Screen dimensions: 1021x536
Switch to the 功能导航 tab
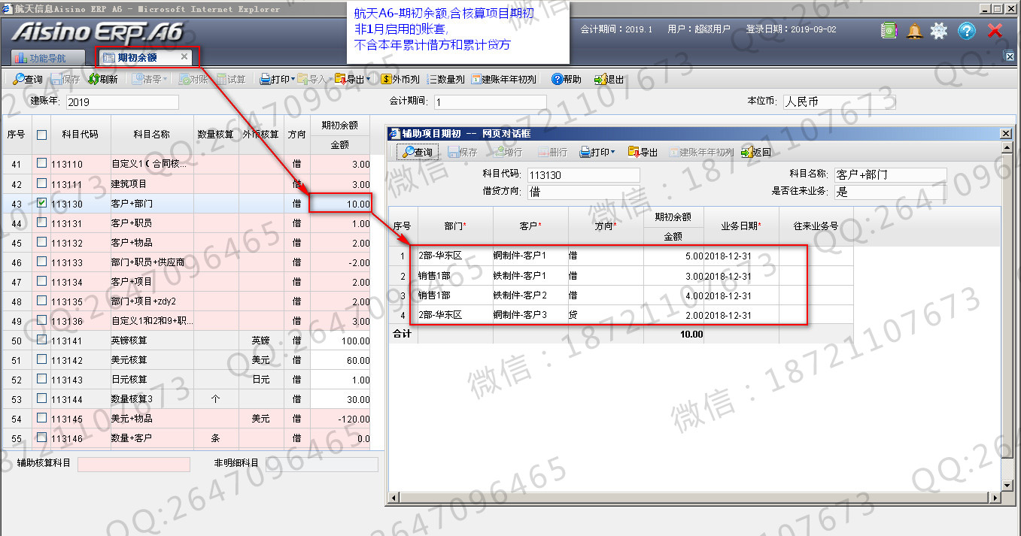(x=40, y=58)
